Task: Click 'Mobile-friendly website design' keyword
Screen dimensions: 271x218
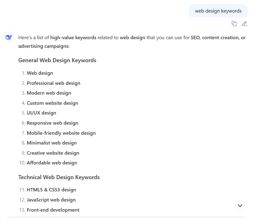Action: (x=61, y=133)
